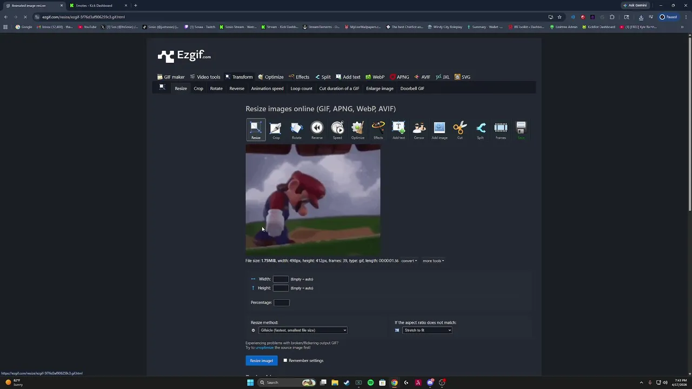
Task: Click the Height input field
Action: [x=281, y=288]
